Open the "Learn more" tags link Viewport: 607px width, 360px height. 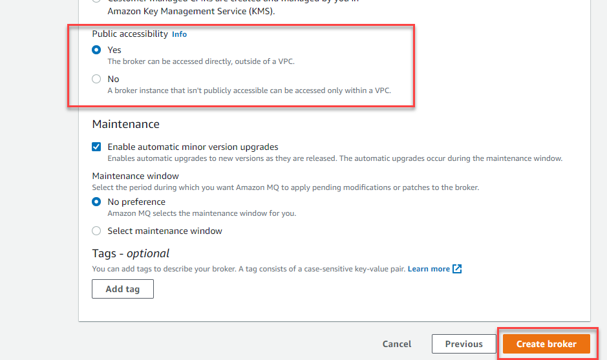pos(429,269)
